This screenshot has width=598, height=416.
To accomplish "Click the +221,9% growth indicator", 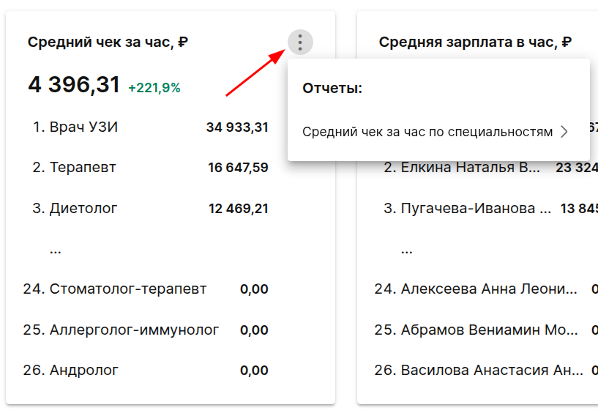I will (154, 88).
